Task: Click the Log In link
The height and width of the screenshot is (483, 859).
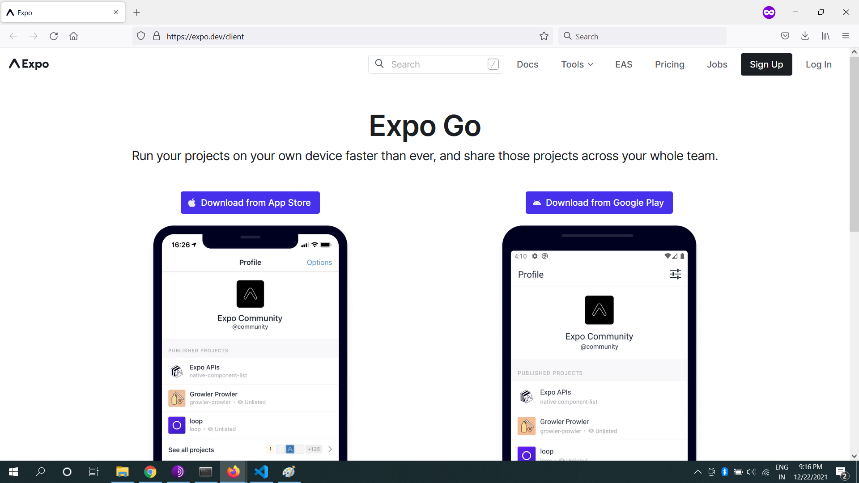Action: click(x=818, y=64)
